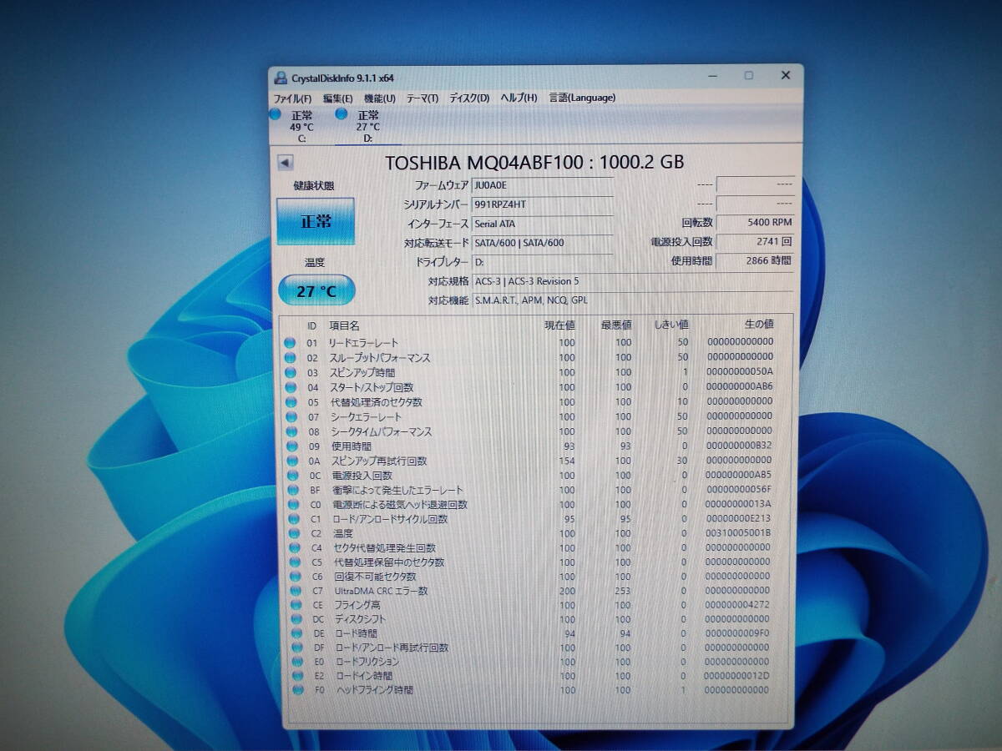Click the 生の値 column header

[758, 324]
